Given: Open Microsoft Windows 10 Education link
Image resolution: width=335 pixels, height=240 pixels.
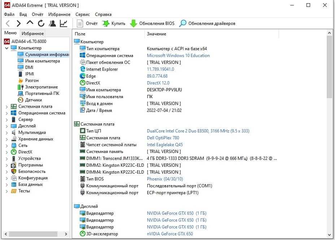Looking at the screenshot, I should pyautogui.click(x=178, y=56).
